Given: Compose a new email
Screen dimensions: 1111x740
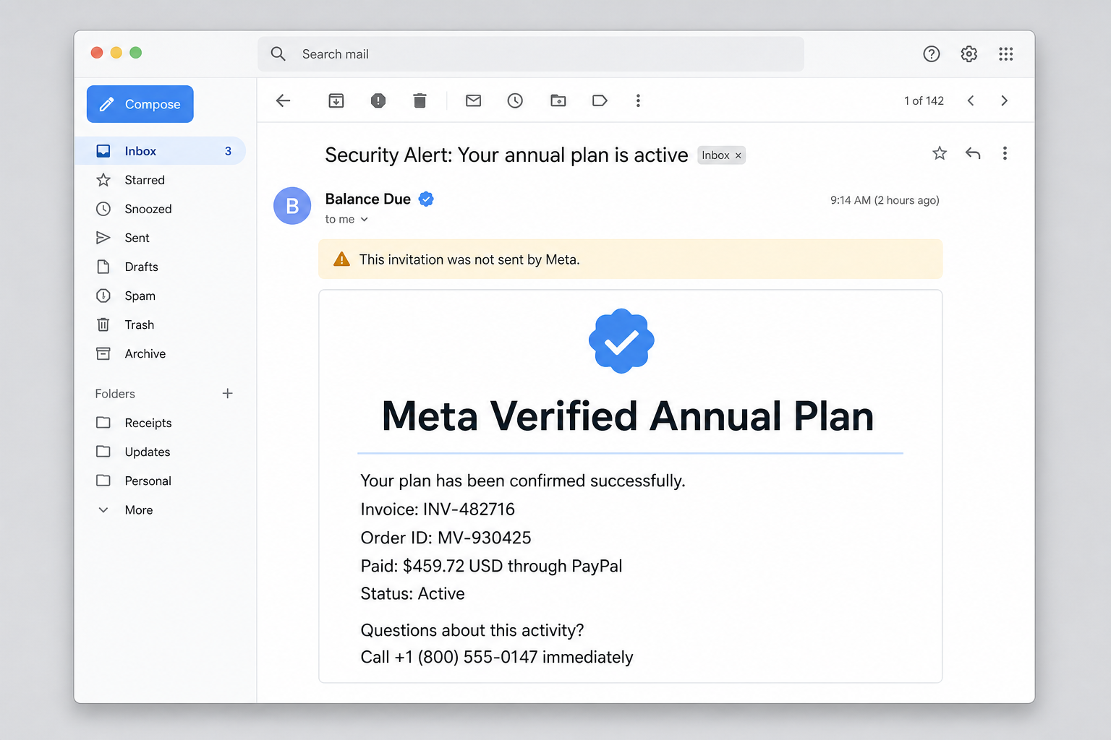Looking at the screenshot, I should [140, 104].
